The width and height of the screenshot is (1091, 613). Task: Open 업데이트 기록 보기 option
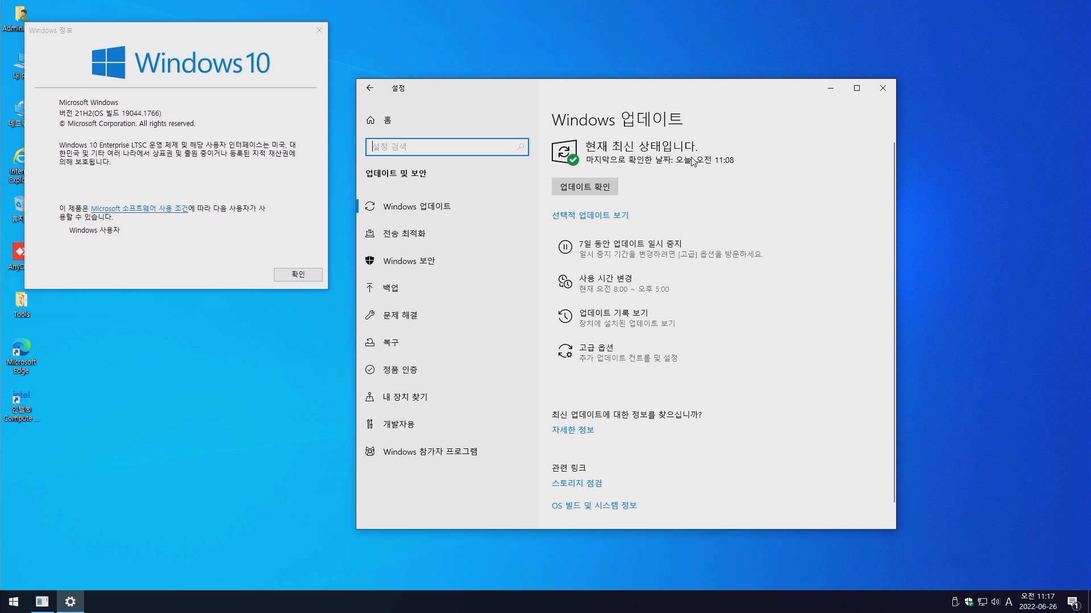(x=614, y=313)
